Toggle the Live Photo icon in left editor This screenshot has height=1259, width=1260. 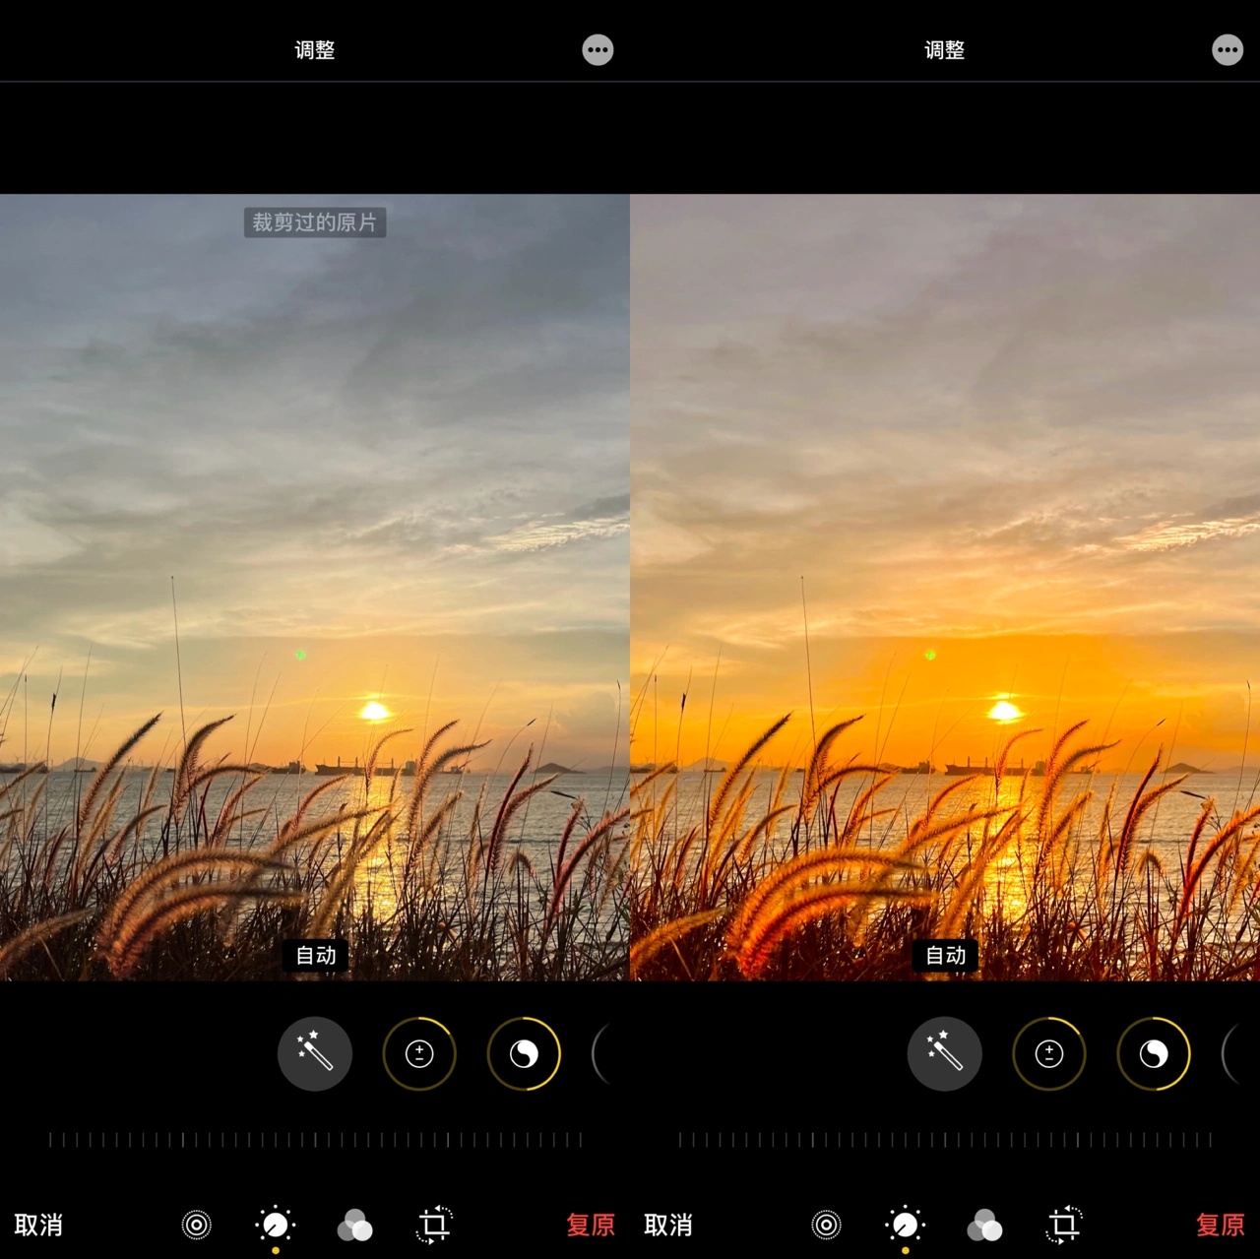(197, 1226)
